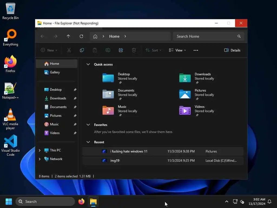Refresh the Home view

pyautogui.click(x=81, y=36)
